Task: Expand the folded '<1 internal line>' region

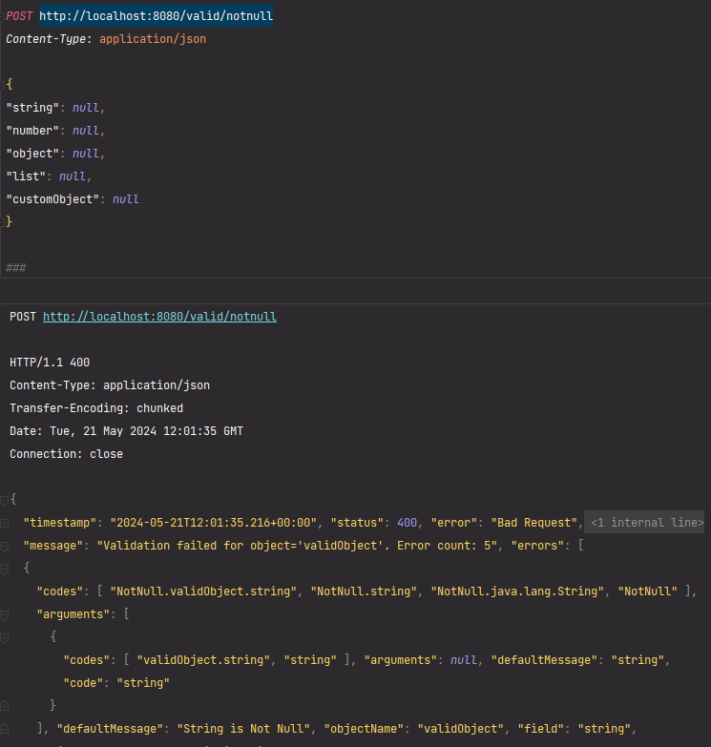Action: tap(644, 523)
